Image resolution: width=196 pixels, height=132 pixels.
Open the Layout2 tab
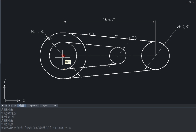pos(46,105)
